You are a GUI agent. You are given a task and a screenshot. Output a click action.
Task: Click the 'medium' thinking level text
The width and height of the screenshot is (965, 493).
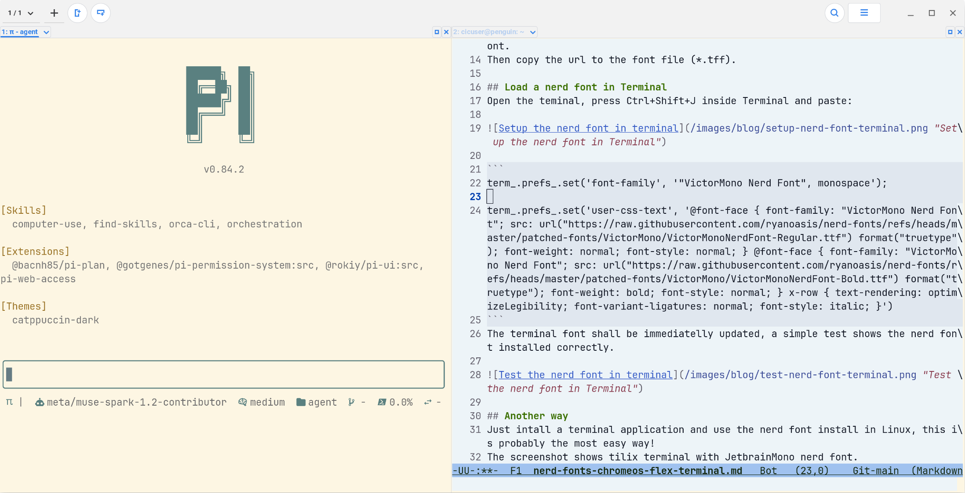click(267, 402)
